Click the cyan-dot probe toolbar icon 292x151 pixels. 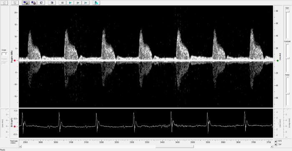96,2
